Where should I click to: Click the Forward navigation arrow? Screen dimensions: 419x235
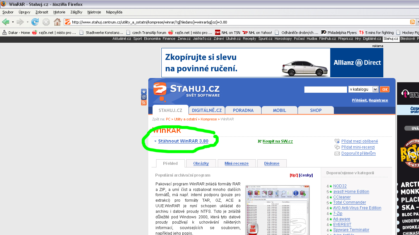point(20,22)
